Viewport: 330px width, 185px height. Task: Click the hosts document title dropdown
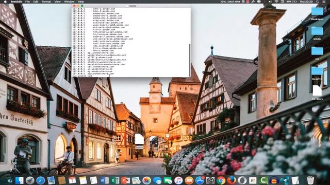[x=133, y=6]
